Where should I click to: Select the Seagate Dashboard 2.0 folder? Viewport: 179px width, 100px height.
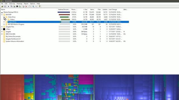point(13,39)
